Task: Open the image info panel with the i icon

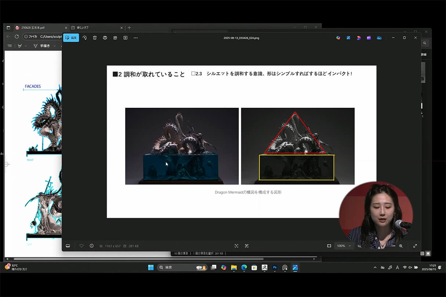Action: 91,246
